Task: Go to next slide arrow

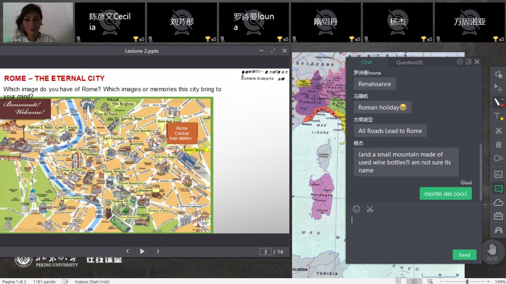Action: 158,251
